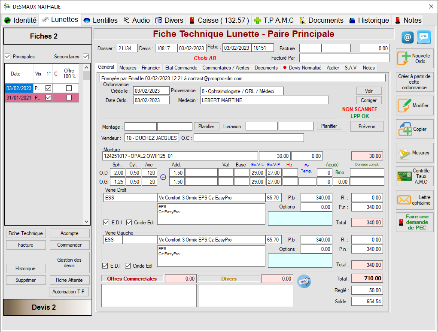The height and width of the screenshot is (332, 438).
Task: Open the Caisse (132.57) tab
Action: [219, 20]
